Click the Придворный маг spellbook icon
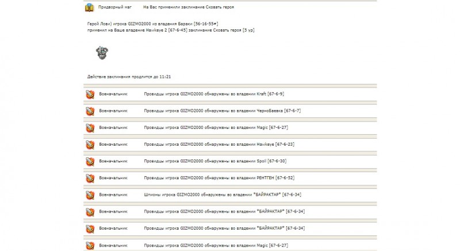The height and width of the screenshot is (251, 460). (89, 7)
